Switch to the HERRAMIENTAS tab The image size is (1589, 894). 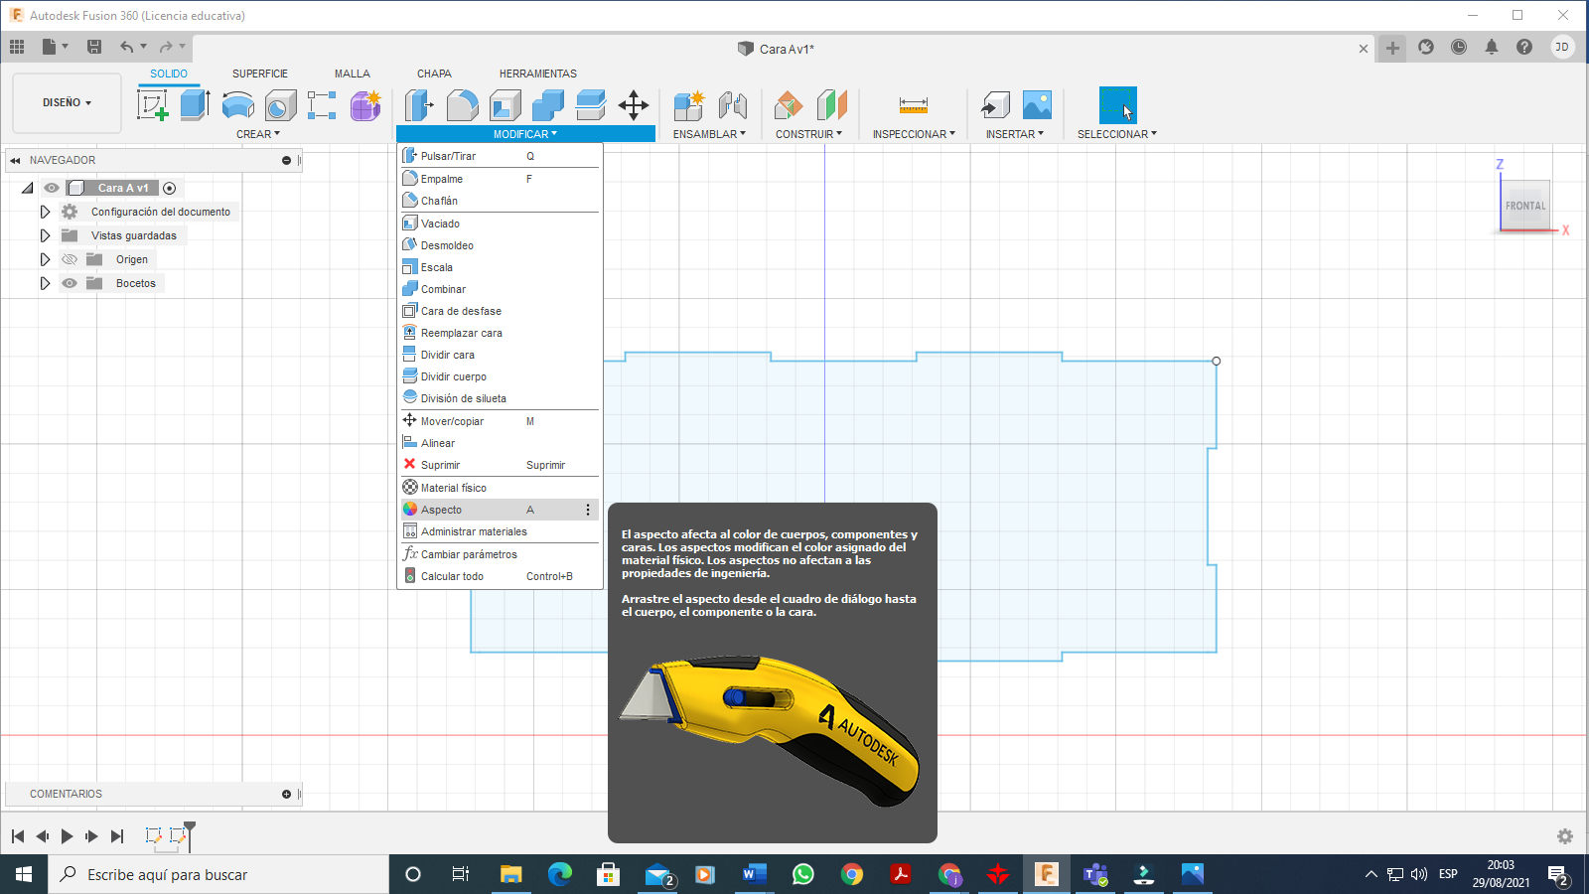coord(538,74)
